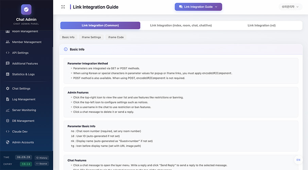
Task: Click the 59:14 expiry countdown
Action: pyautogui.click(x=26, y=164)
